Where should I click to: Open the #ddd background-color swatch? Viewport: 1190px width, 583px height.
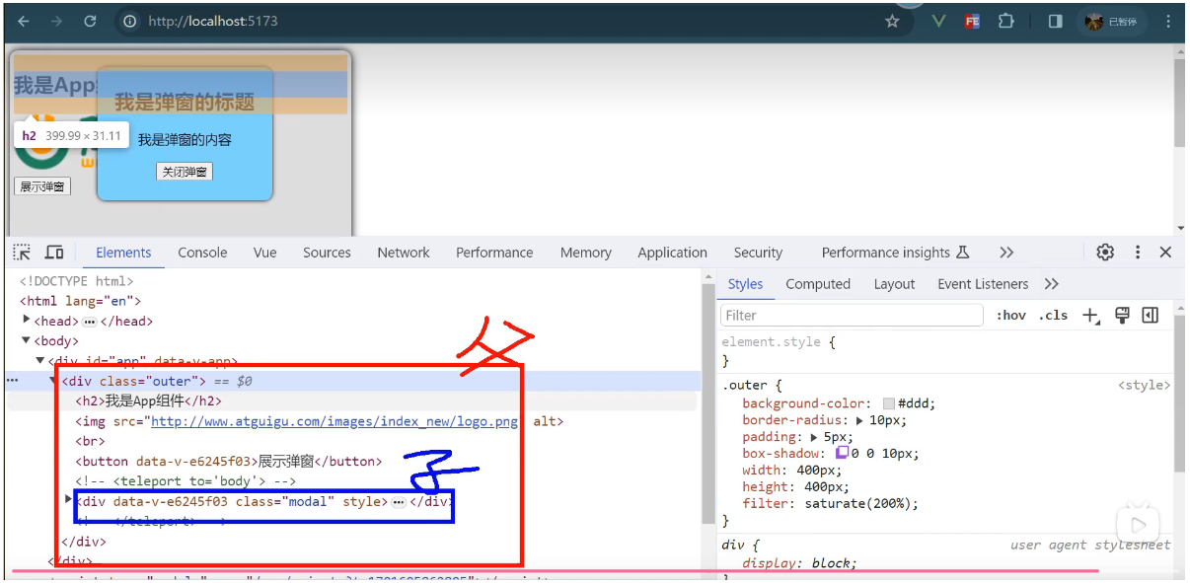pos(889,403)
